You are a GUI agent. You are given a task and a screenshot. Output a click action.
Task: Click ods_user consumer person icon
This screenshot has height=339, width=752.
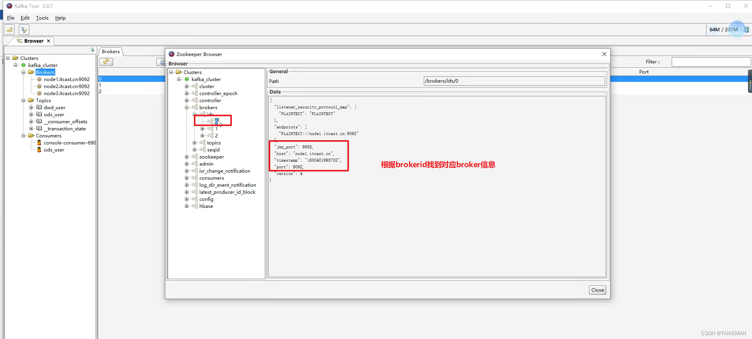[x=39, y=150]
